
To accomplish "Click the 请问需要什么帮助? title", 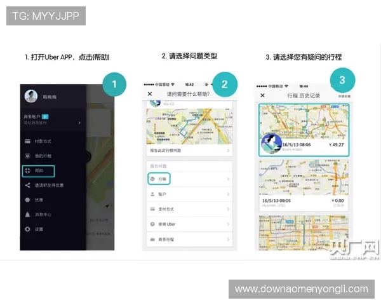I will click(x=189, y=94).
